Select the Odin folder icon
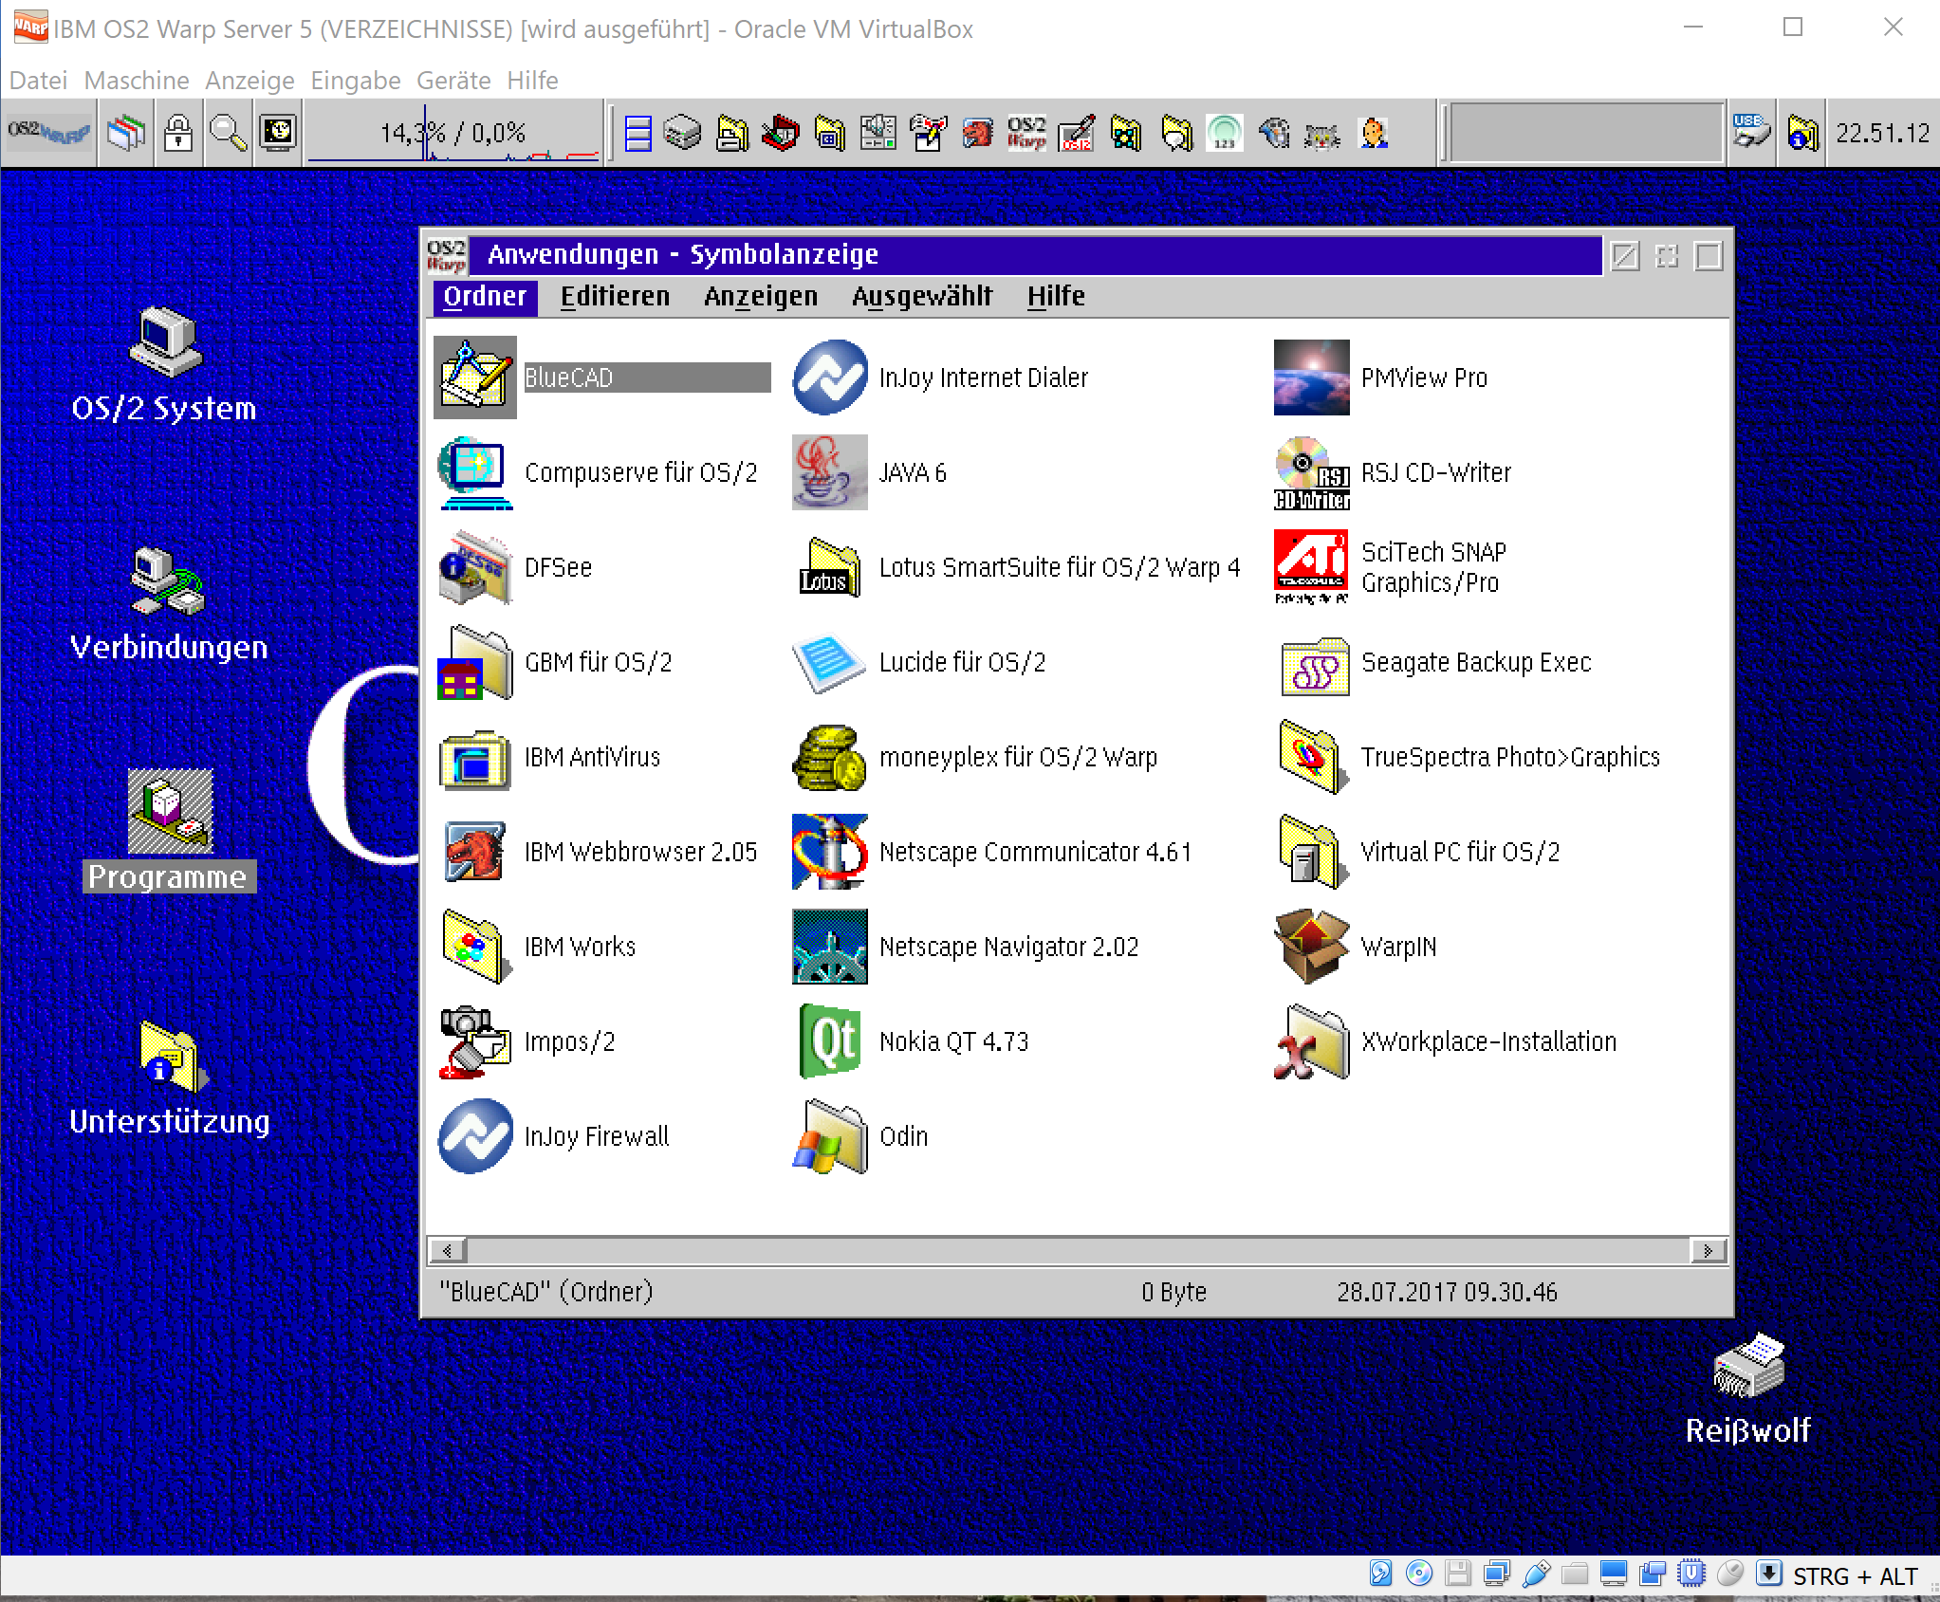This screenshot has width=1940, height=1602. tap(829, 1136)
